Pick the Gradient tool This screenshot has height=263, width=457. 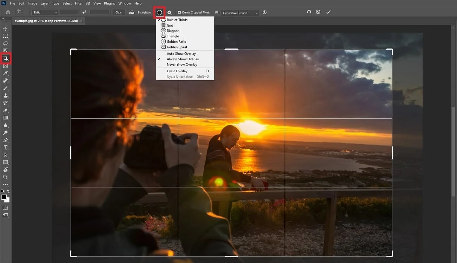point(5,118)
